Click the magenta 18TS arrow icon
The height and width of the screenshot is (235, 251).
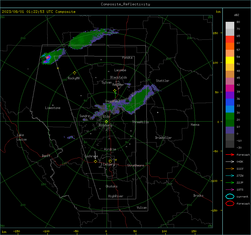(230, 190)
